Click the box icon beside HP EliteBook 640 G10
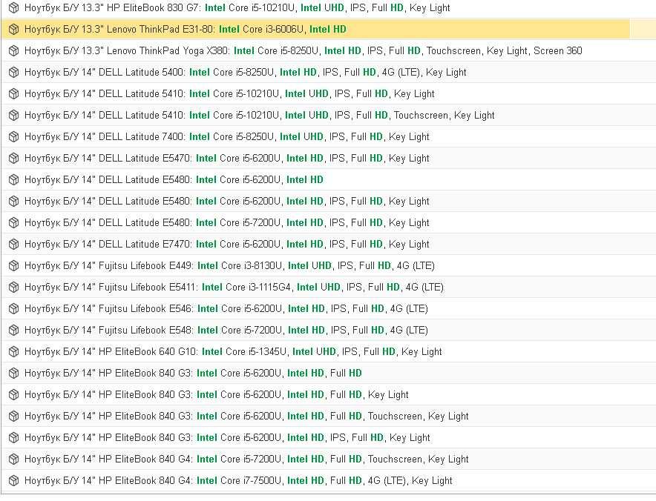The height and width of the screenshot is (501, 656). click(x=14, y=352)
